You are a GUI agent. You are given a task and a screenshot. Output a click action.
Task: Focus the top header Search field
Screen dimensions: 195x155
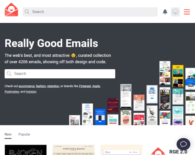coord(90,12)
